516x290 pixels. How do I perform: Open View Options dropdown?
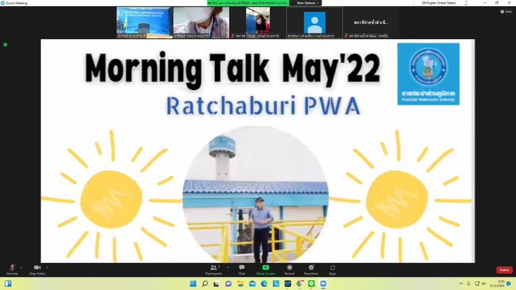(308, 3)
